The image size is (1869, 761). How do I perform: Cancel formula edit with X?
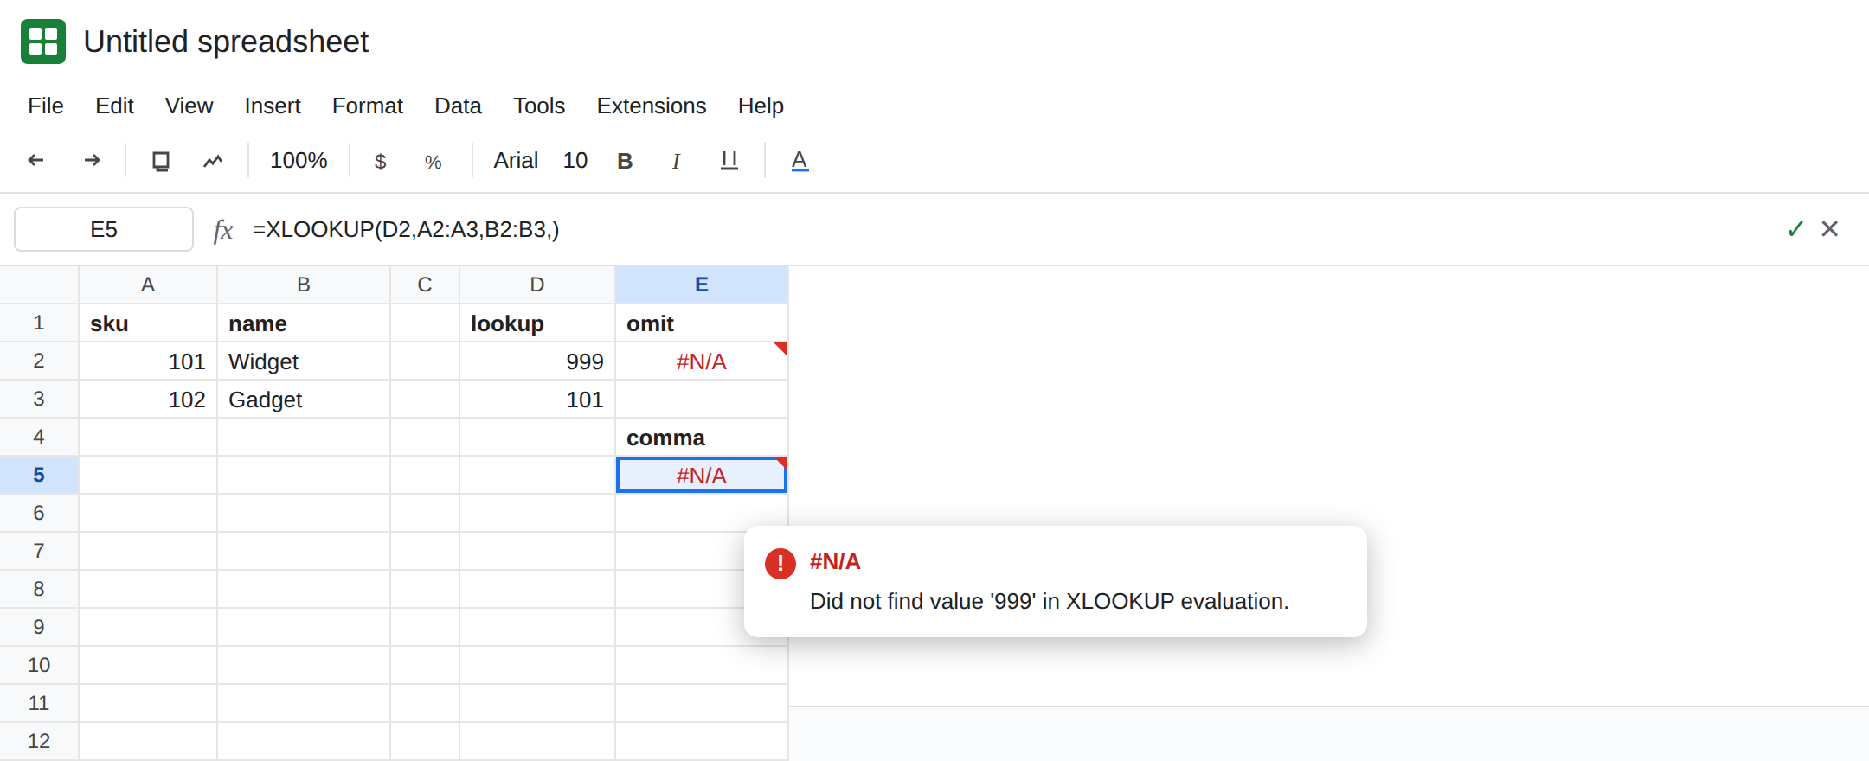pos(1829,228)
